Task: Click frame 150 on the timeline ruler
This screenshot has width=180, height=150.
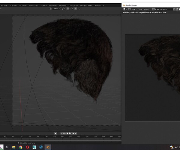Action: [x=87, y=137]
